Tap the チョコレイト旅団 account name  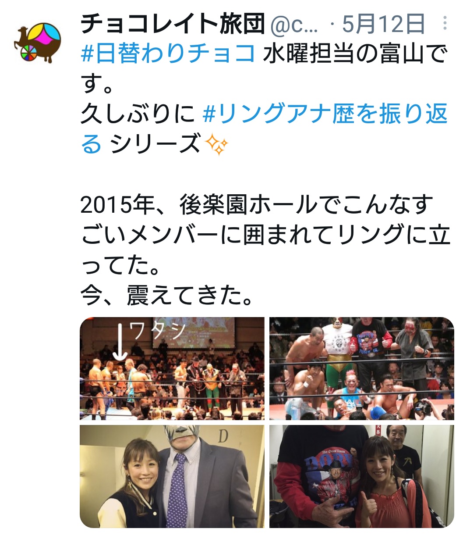coord(173,24)
